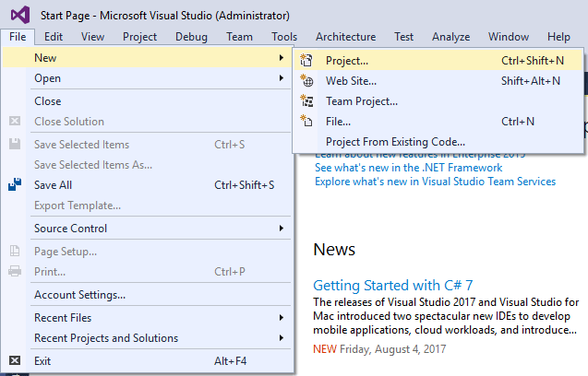
Task: Expand the Source Control submenu arrow
Action: (x=282, y=228)
